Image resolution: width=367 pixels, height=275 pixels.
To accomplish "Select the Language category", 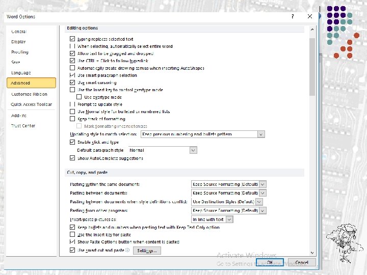I will (x=32, y=73).
